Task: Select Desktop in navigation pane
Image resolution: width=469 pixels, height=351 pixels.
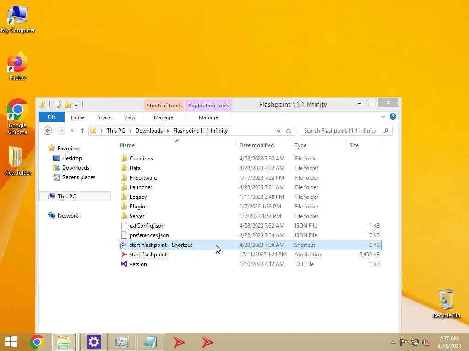Action: click(x=72, y=158)
